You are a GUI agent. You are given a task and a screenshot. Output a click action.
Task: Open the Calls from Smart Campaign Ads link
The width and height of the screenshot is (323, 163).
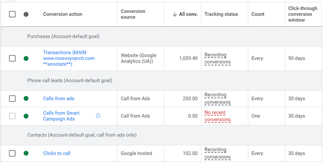coord(61,116)
